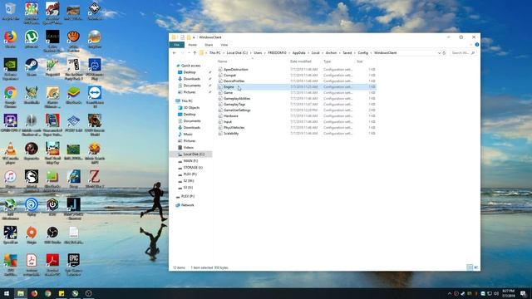The width and height of the screenshot is (532, 299).
Task: Switch to large icons view
Action: click(476, 267)
